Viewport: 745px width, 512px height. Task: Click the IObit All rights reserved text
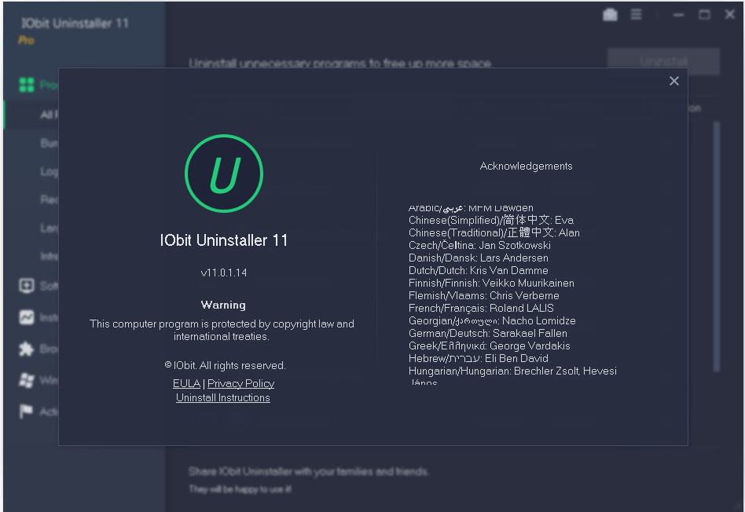225,365
